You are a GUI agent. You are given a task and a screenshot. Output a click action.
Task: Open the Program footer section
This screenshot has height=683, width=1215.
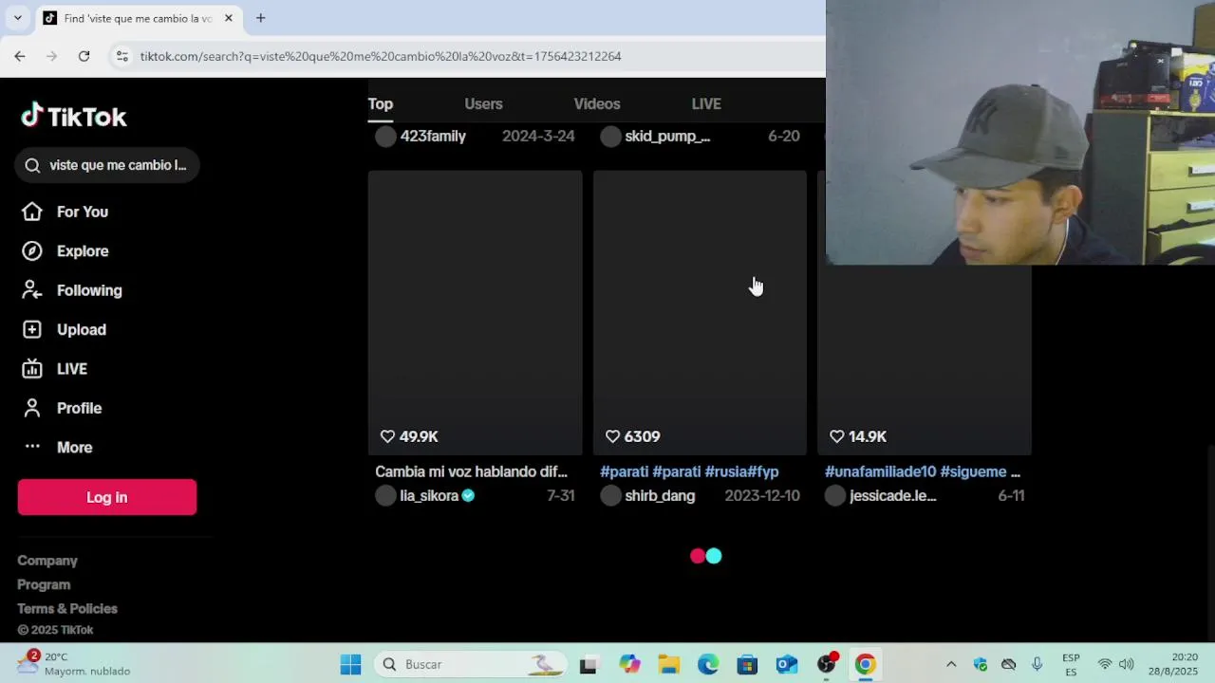click(44, 584)
